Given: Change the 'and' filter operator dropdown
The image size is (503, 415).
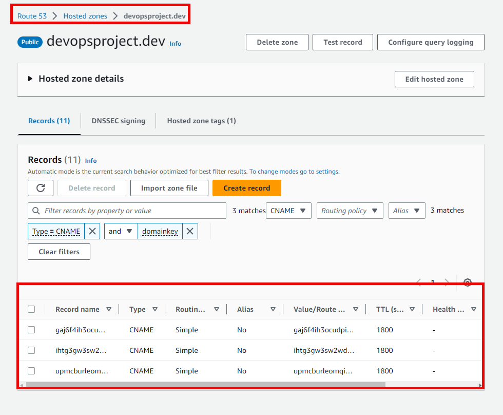Looking at the screenshot, I should click(121, 231).
